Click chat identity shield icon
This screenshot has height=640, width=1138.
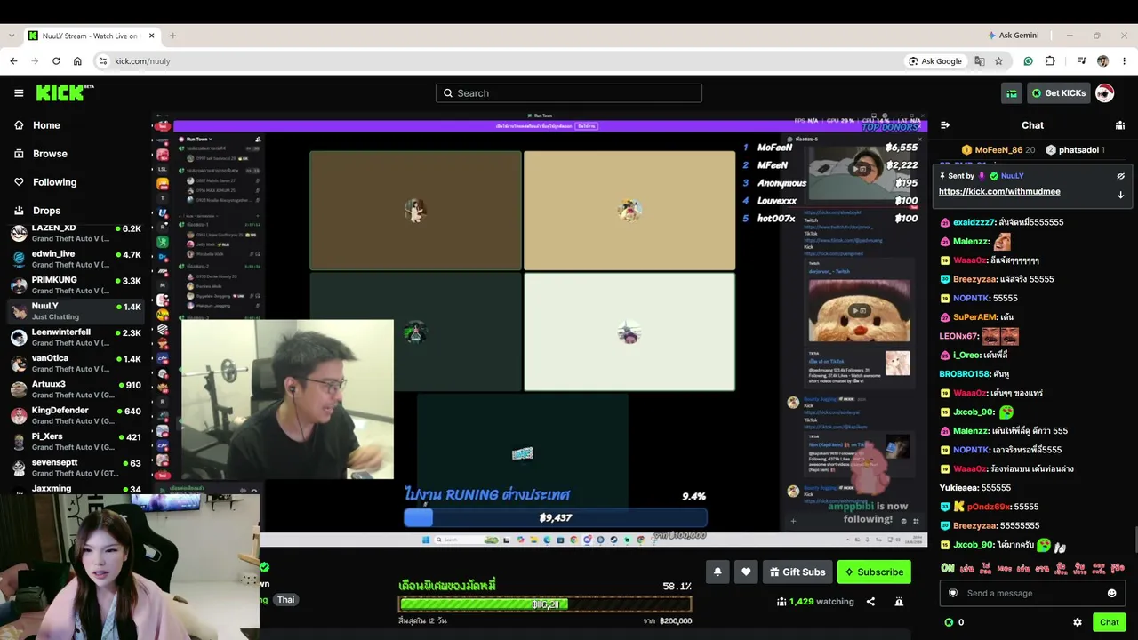953,593
